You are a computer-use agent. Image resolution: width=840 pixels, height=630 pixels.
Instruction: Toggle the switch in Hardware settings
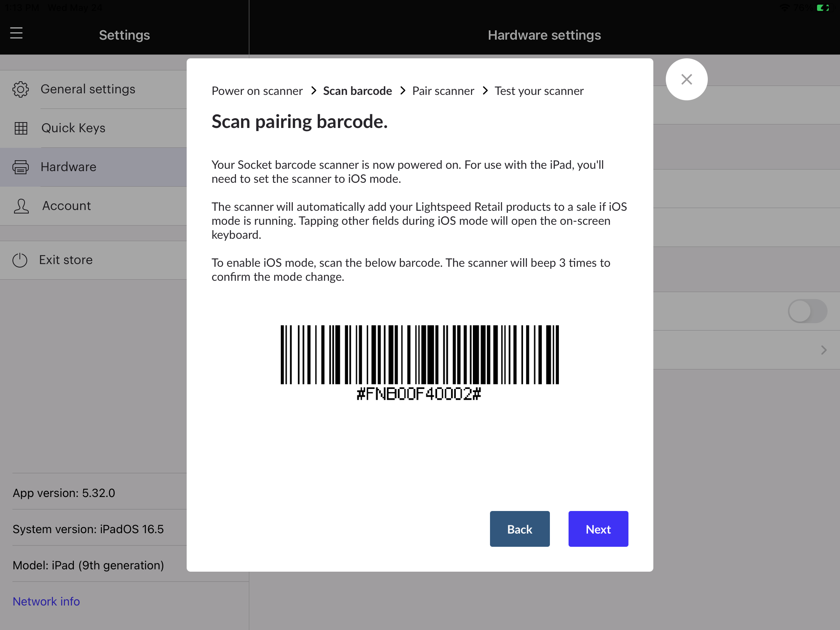(807, 311)
